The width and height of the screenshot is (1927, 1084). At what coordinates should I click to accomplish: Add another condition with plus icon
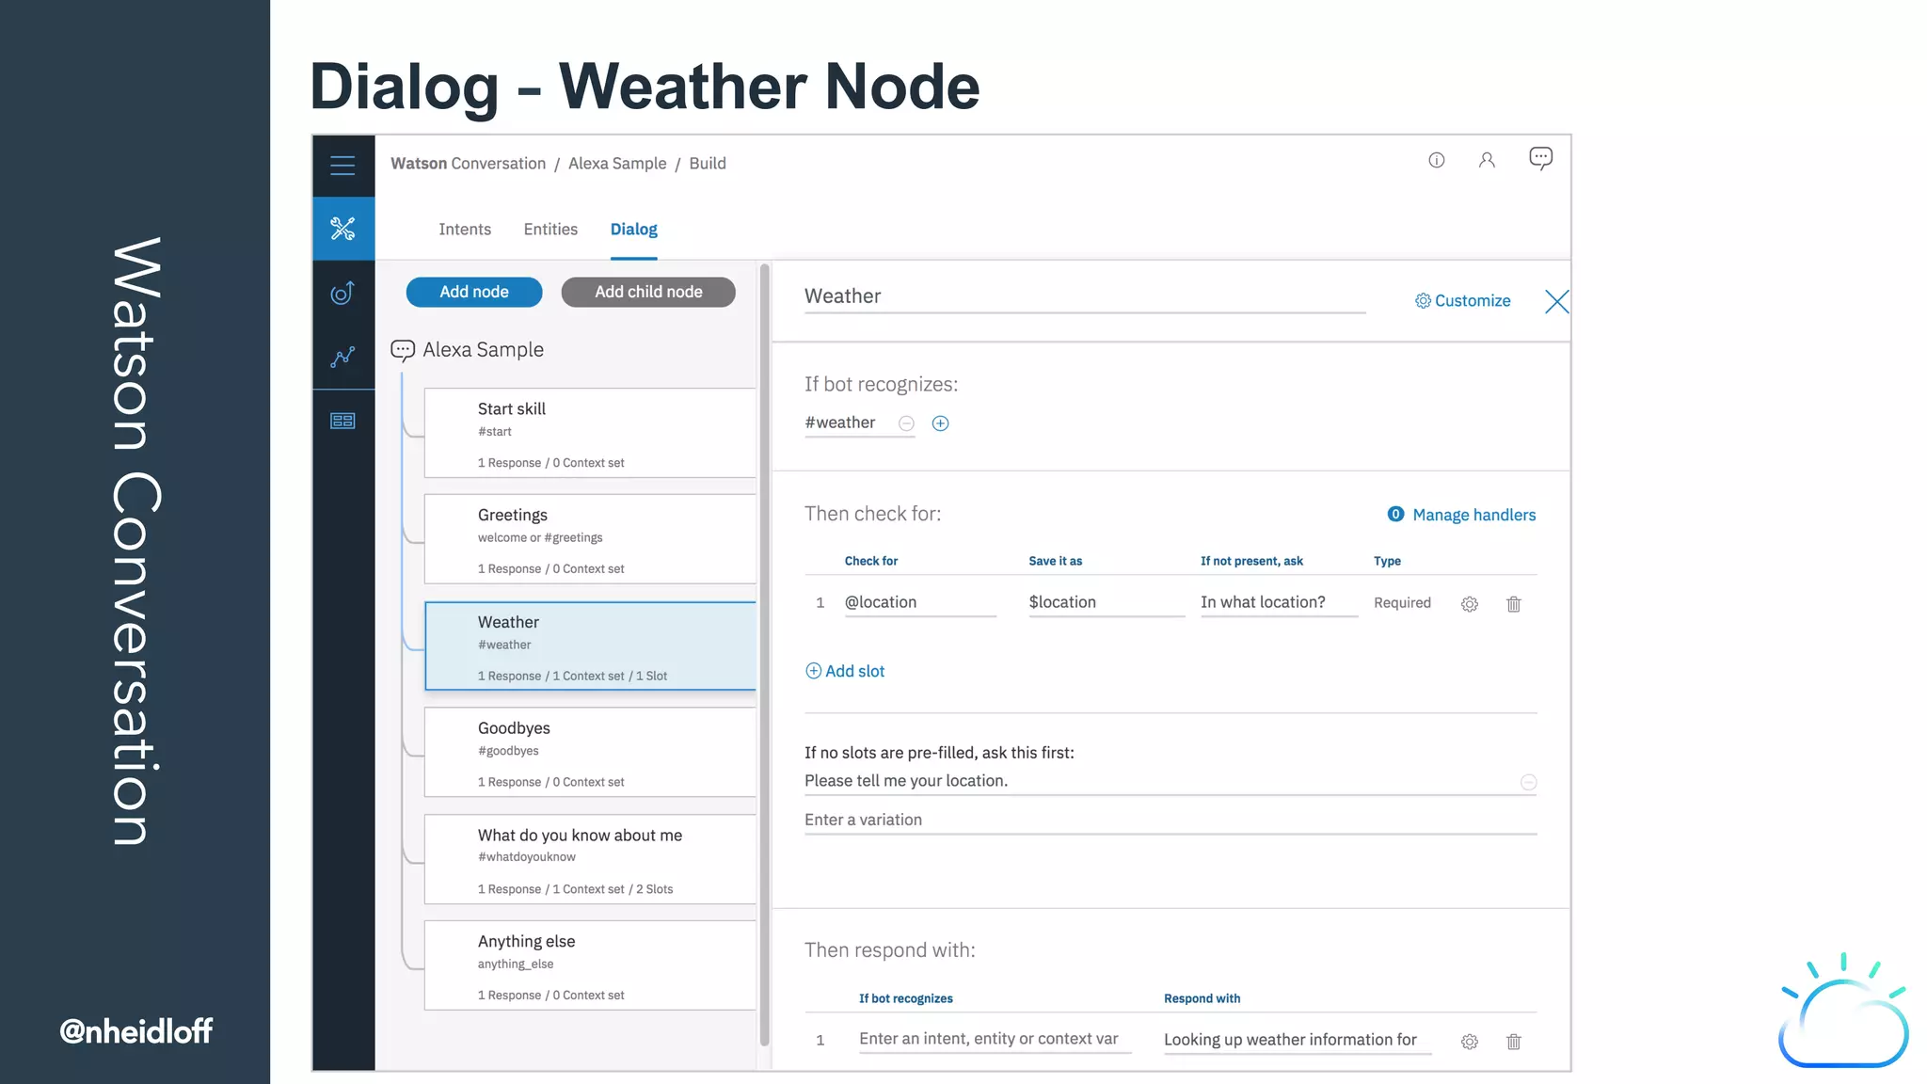(x=940, y=423)
